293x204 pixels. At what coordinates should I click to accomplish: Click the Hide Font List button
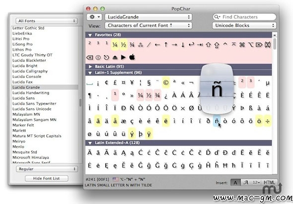click(47, 178)
